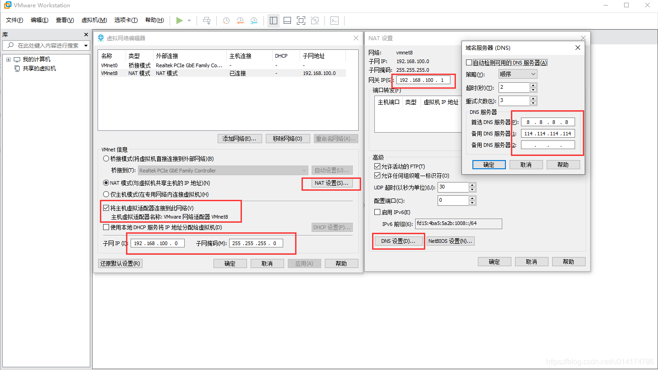The width and height of the screenshot is (658, 370).
Task: Open the 虚拟机(M) menu
Action: point(94,20)
